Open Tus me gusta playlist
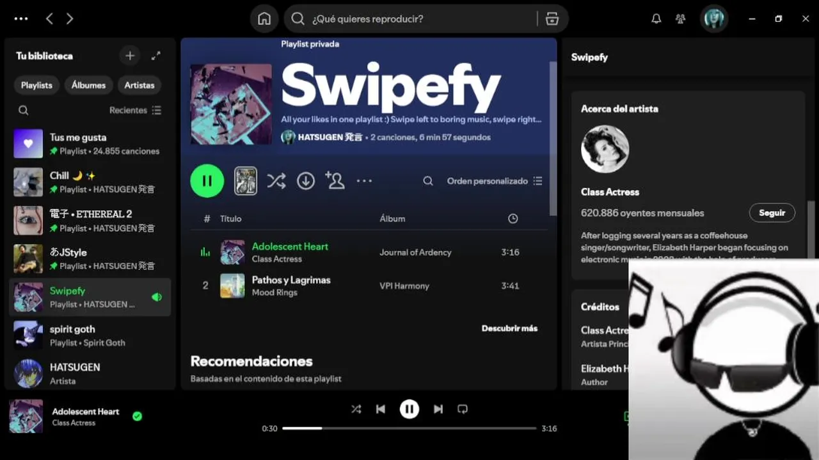This screenshot has height=460, width=819. click(x=90, y=144)
